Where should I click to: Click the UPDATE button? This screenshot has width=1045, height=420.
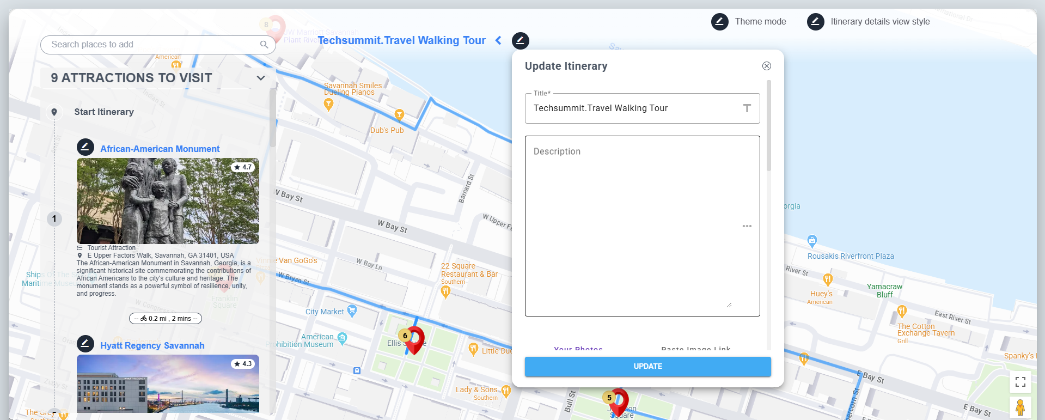pyautogui.click(x=647, y=367)
